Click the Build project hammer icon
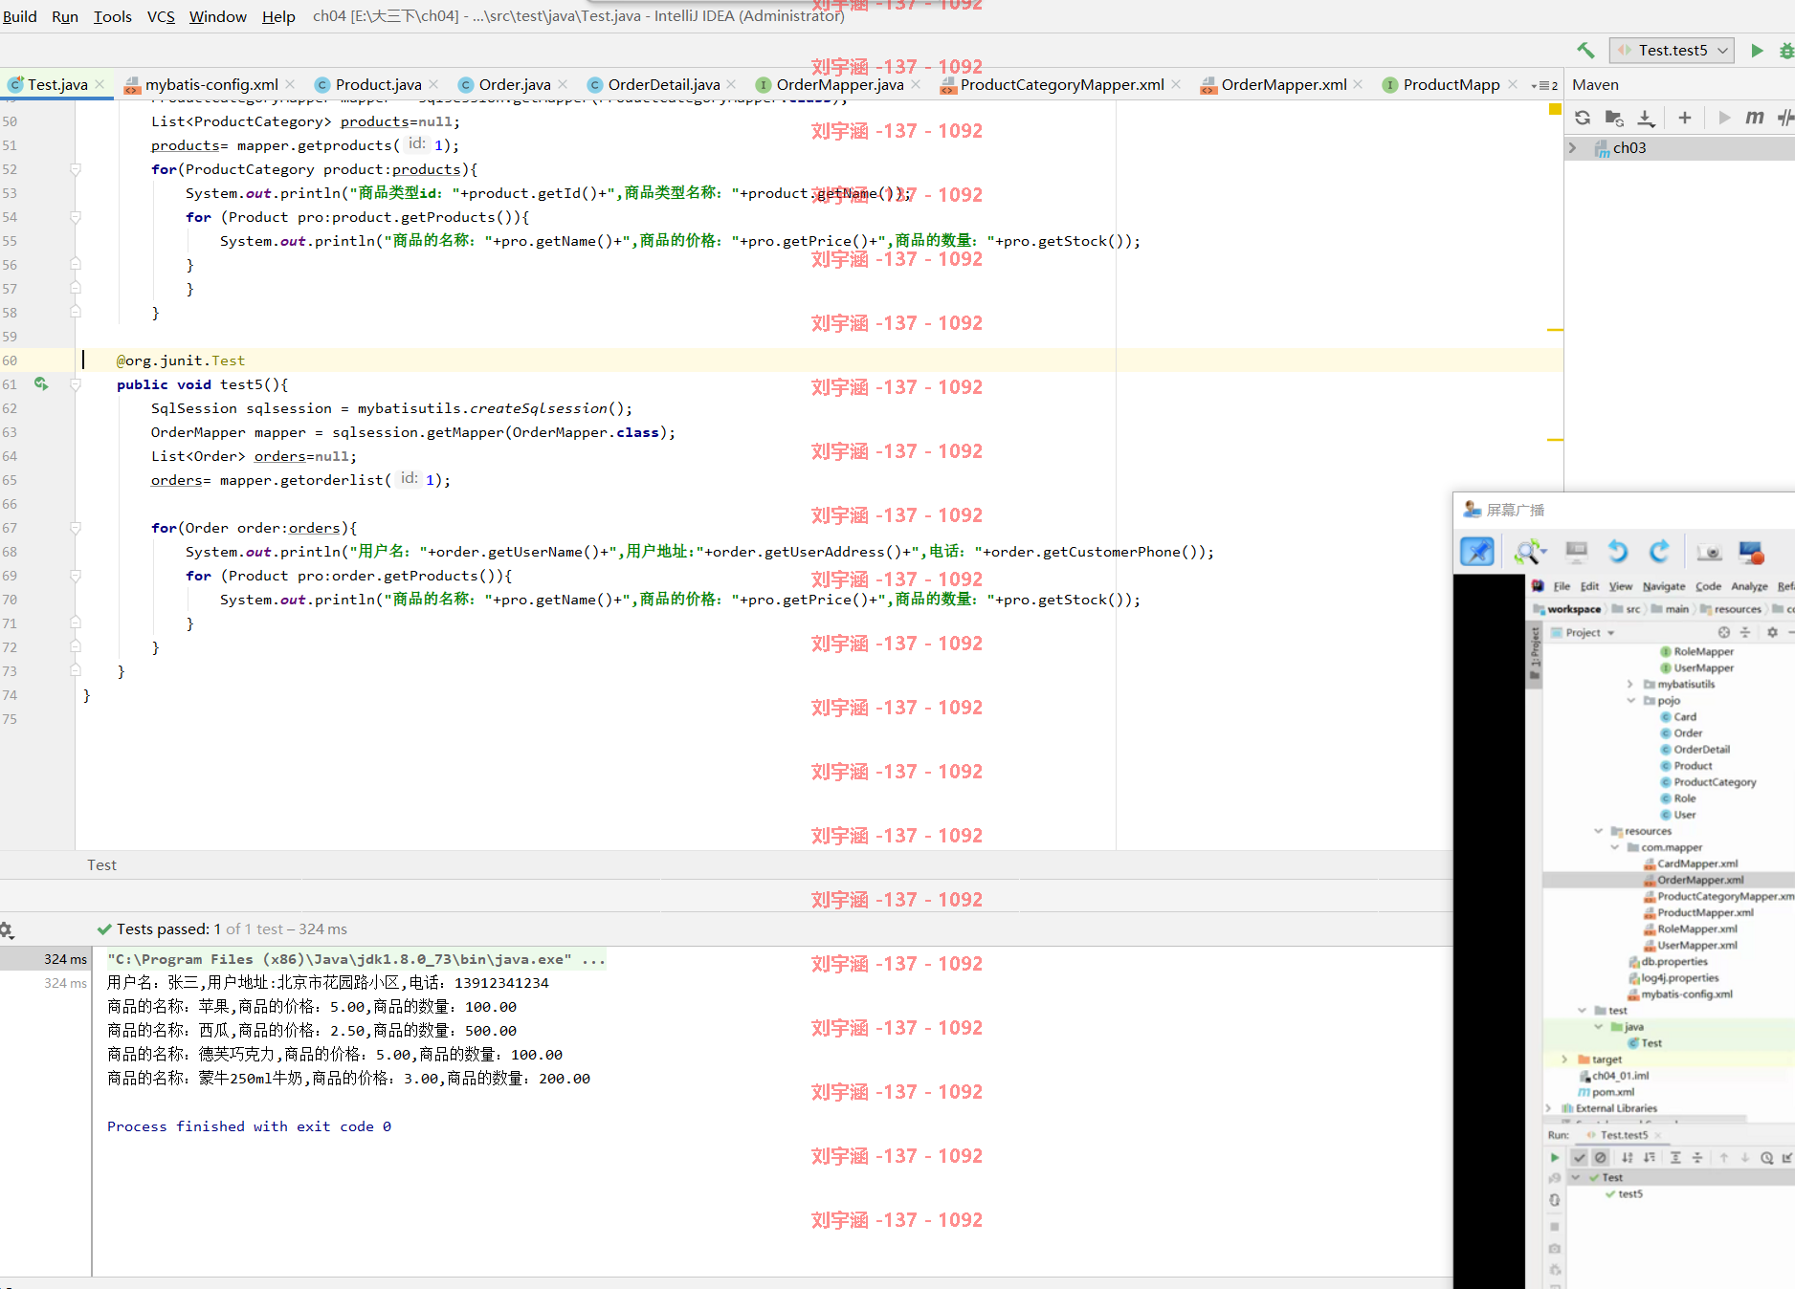 [x=1585, y=50]
